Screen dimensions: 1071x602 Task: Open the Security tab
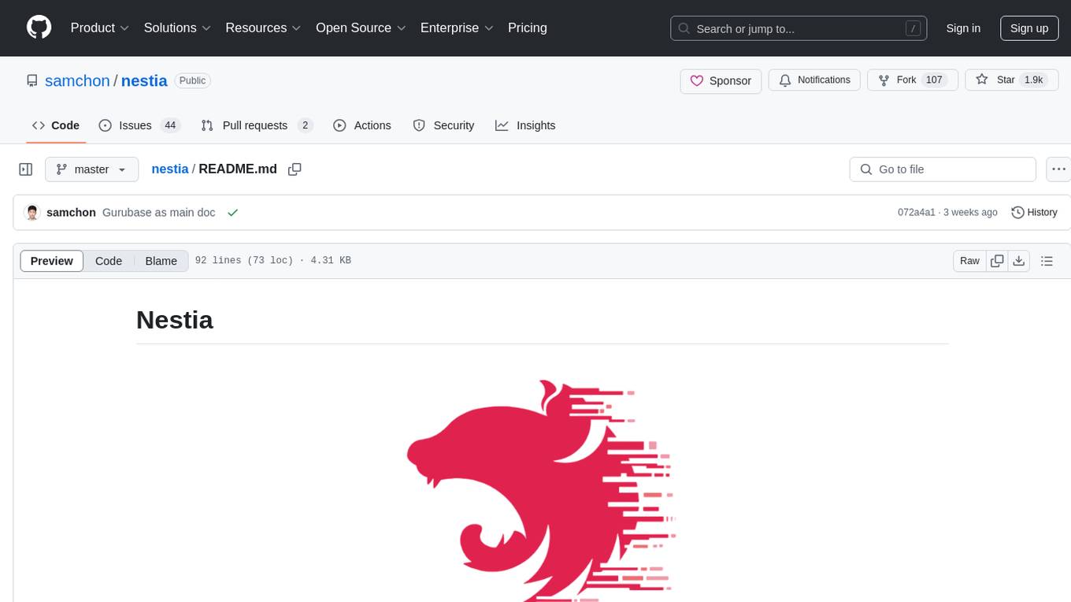click(443, 125)
